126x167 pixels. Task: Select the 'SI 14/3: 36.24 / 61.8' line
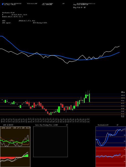click(19, 15)
